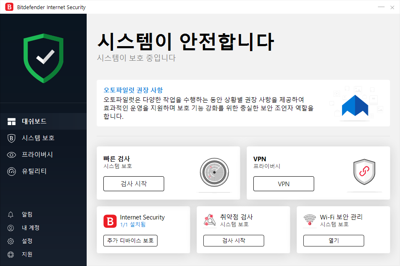Click 시스템 보호 subtitle under 취약점 검사
The height and width of the screenshot is (266, 400).
coord(235,224)
